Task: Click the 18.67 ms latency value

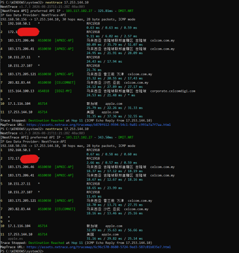Action: pyautogui.click(x=94, y=179)
